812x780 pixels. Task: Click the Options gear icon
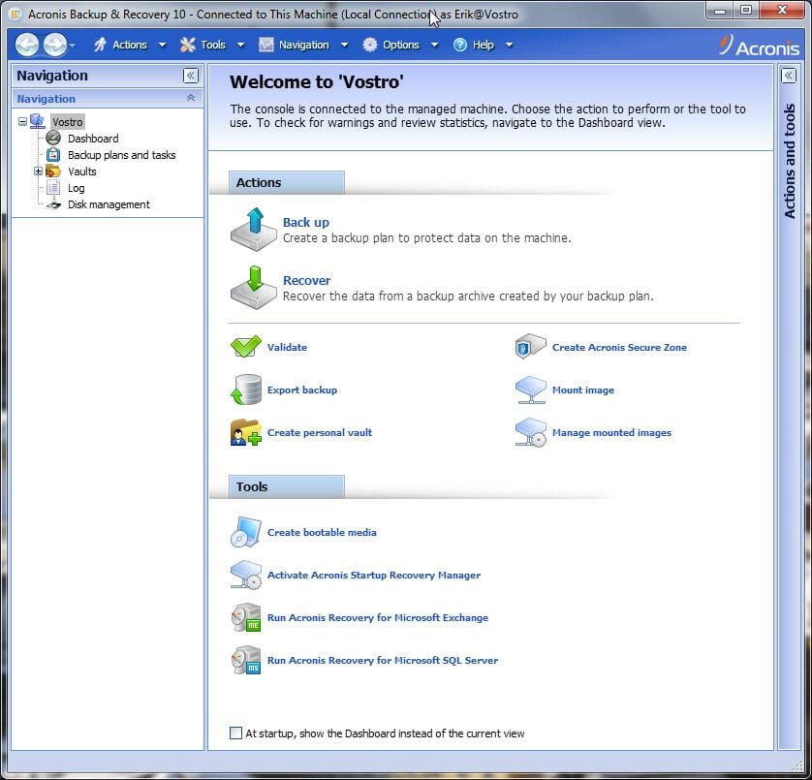tap(370, 45)
